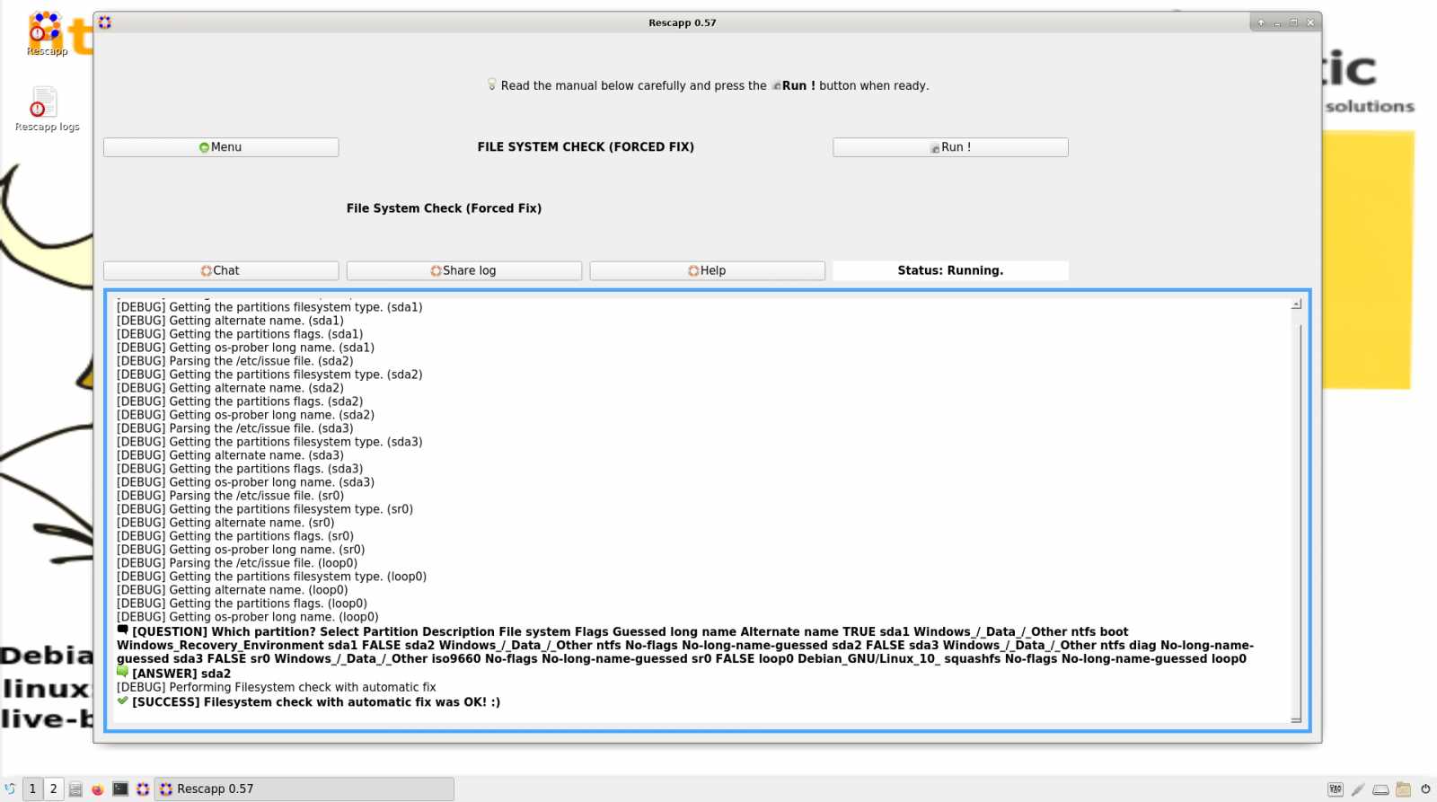1437x802 pixels.
Task: Launch the file manager from taskbar
Action: click(x=75, y=789)
